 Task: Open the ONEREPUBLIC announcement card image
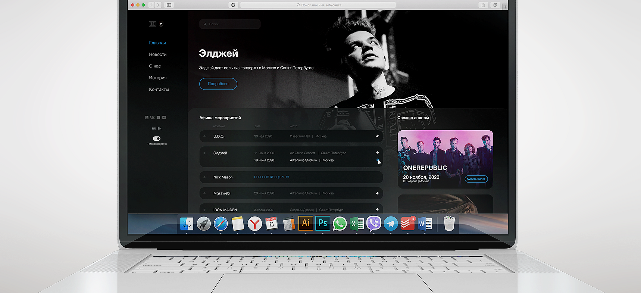coord(445,159)
